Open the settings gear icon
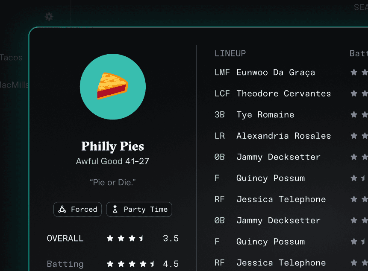368x271 pixels. pyautogui.click(x=49, y=17)
